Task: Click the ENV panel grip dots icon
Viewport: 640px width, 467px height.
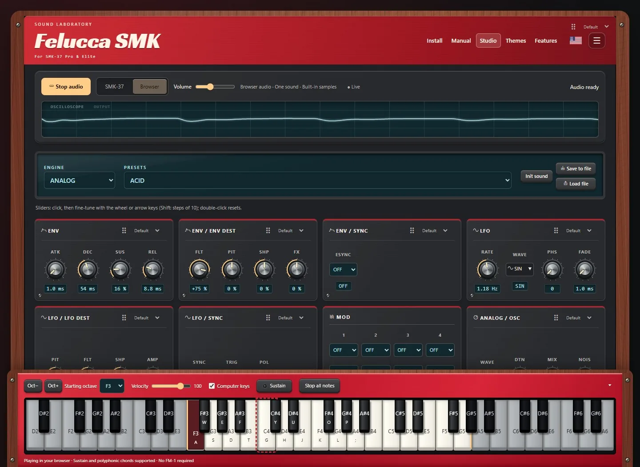Action: pyautogui.click(x=124, y=230)
